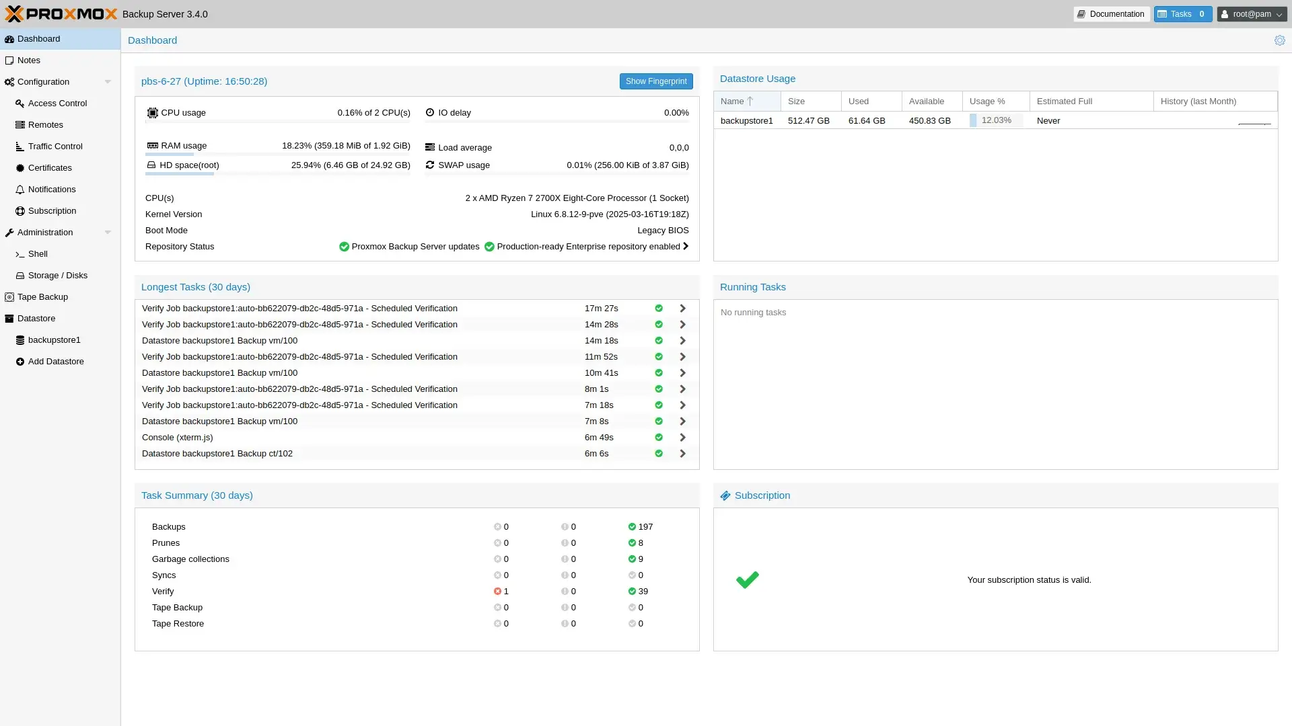Expand details for the Console (xterm.js) task
Viewport: 1292px width, 726px height.
click(x=682, y=437)
